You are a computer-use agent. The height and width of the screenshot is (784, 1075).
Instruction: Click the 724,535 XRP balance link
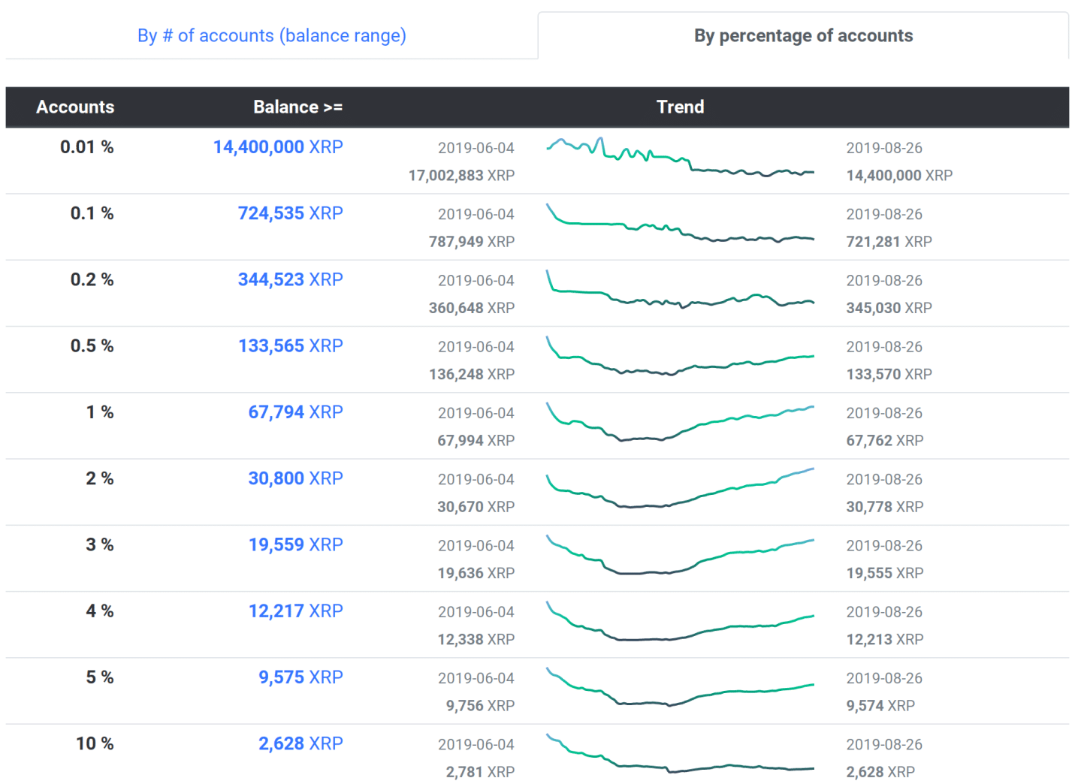(x=290, y=213)
